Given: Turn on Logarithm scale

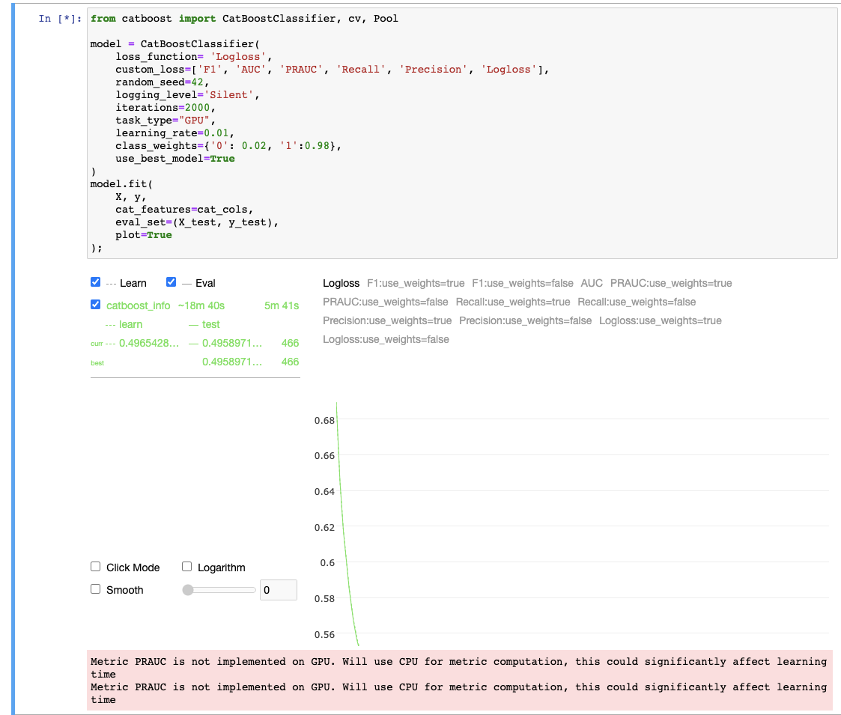Looking at the screenshot, I should (186, 566).
